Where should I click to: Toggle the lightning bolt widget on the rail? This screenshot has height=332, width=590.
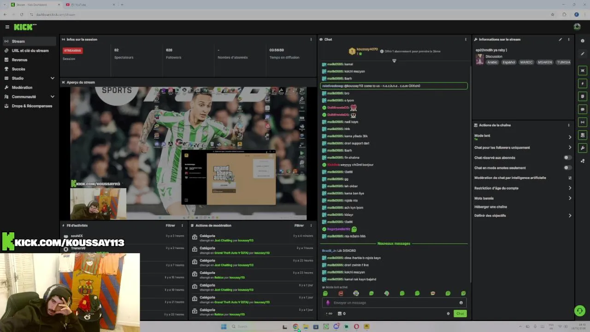pos(583,83)
